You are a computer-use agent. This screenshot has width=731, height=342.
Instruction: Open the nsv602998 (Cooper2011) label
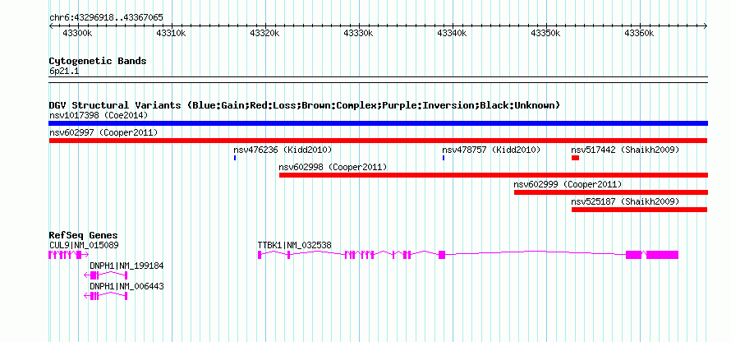point(333,167)
